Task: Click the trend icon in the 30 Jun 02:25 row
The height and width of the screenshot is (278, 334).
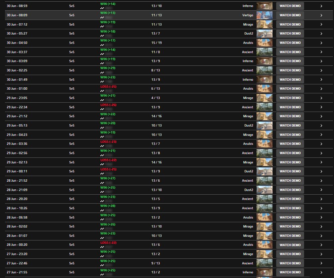Action: point(102,72)
